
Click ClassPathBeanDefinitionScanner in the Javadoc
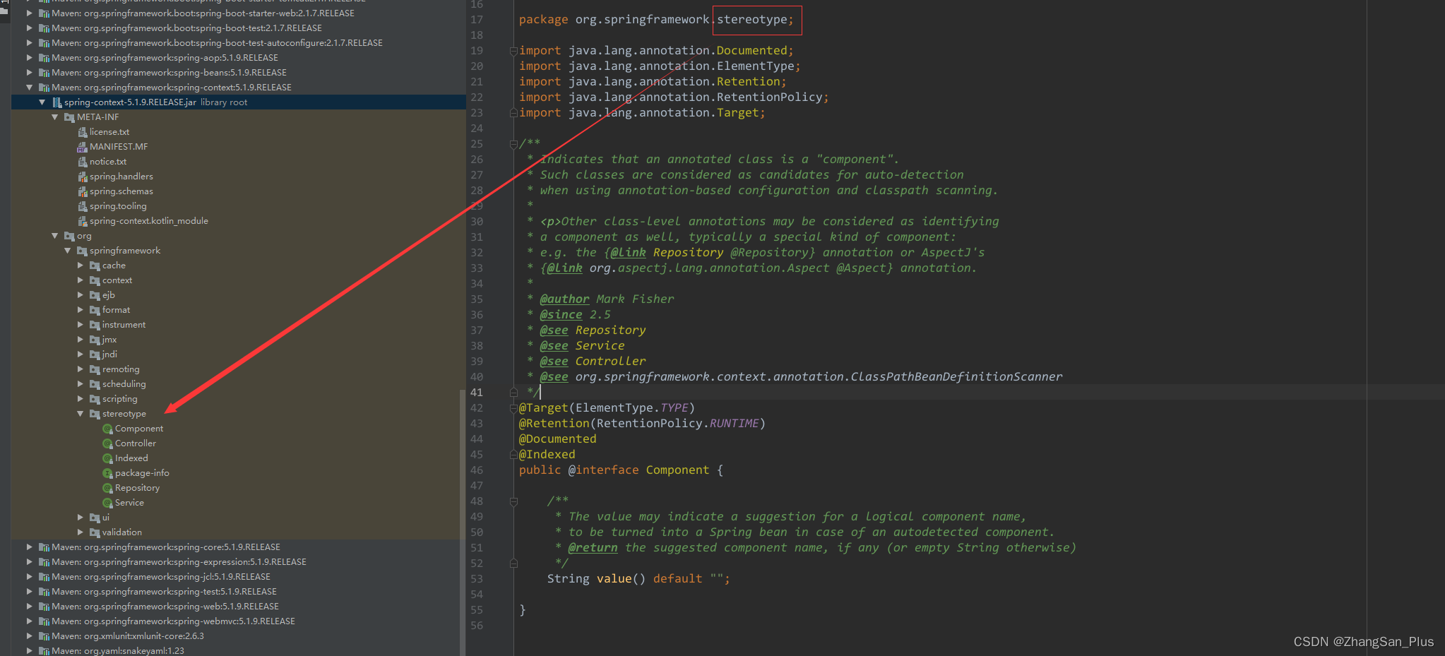956,377
